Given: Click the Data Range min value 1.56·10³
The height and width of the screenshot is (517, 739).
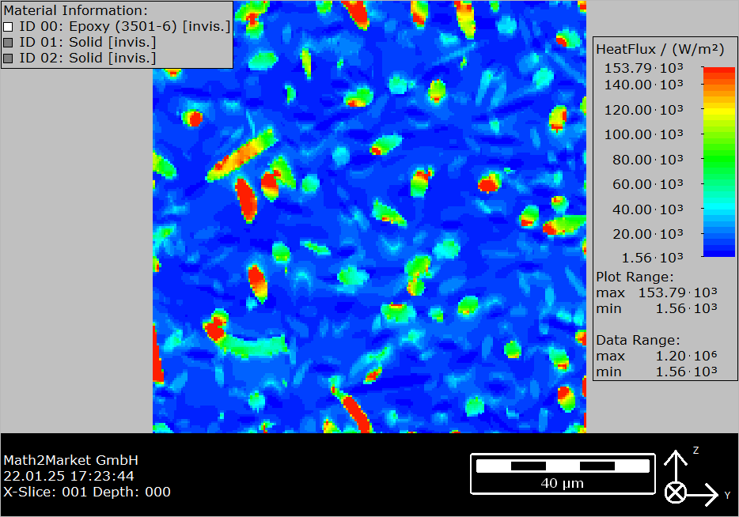Looking at the screenshot, I should pyautogui.click(x=687, y=372).
